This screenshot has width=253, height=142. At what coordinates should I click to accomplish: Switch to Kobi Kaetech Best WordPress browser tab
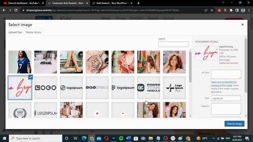coord(112,3)
